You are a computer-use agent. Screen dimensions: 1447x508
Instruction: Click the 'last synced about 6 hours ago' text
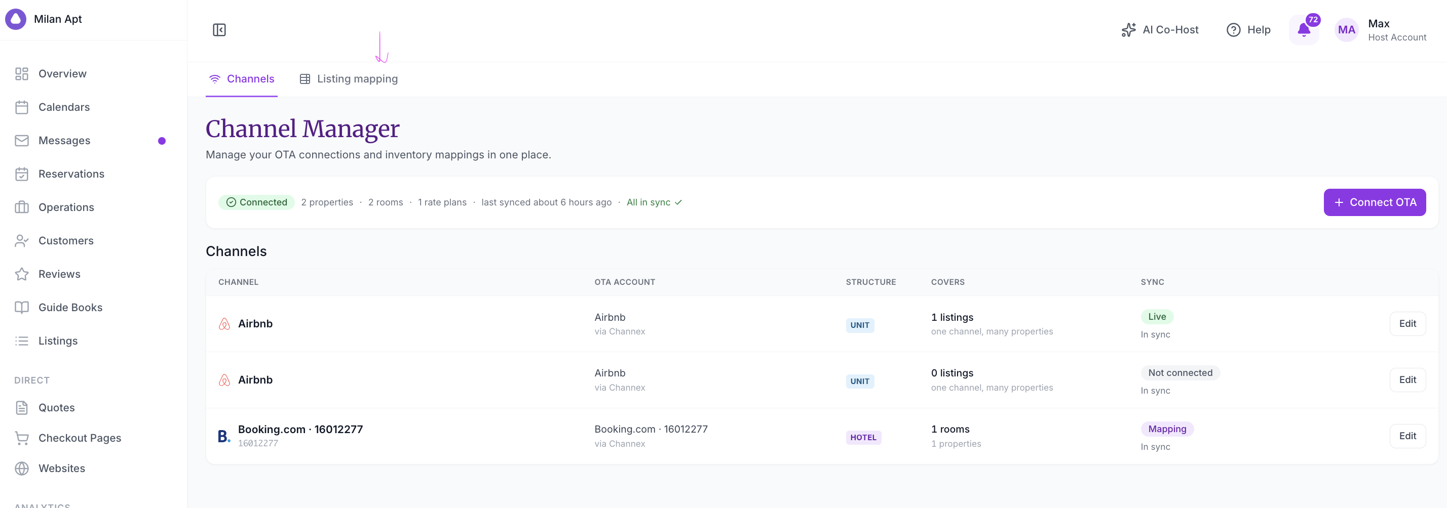[546, 202]
